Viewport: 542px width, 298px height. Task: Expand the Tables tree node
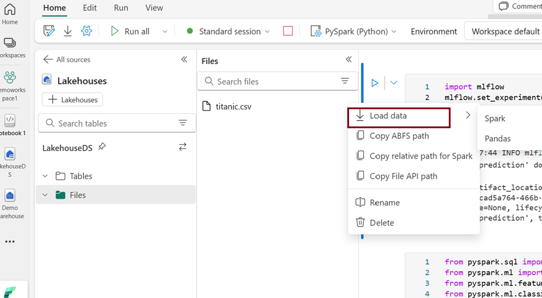(x=46, y=176)
